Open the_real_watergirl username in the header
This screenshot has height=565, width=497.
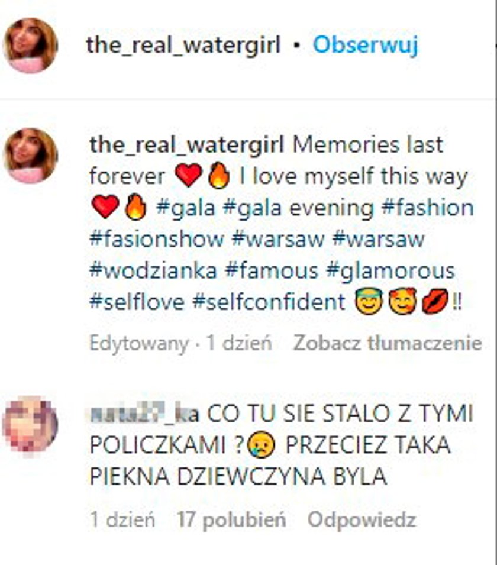click(x=183, y=45)
